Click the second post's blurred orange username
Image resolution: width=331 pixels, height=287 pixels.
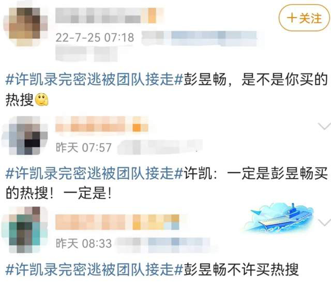(x=102, y=124)
